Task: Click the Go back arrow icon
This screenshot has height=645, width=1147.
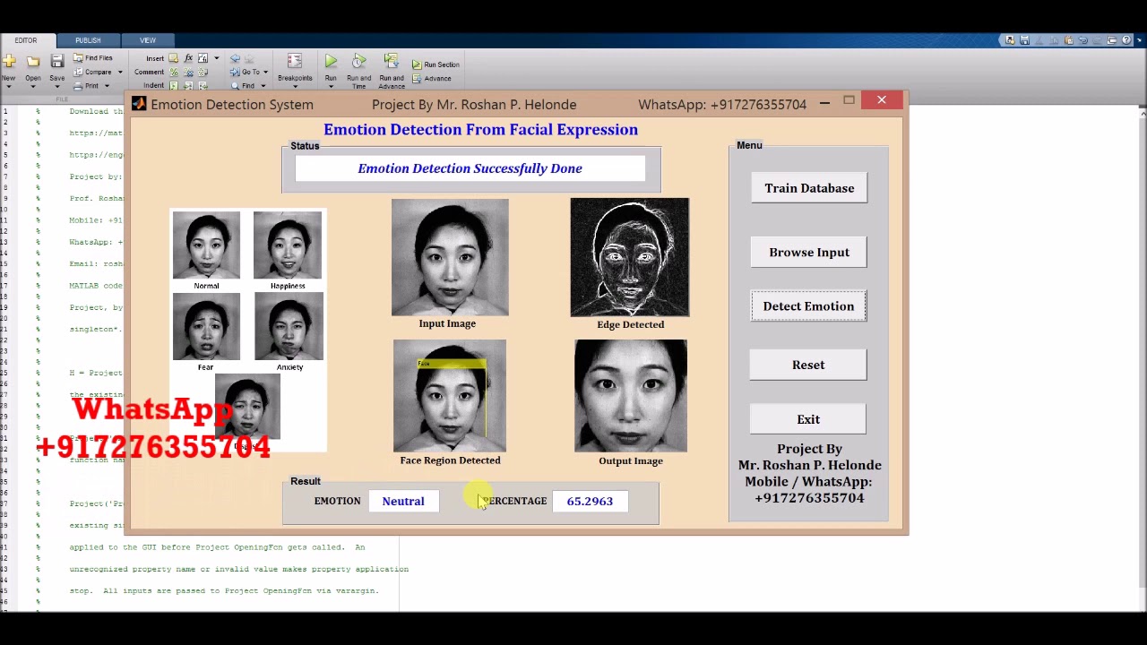Action: click(235, 58)
